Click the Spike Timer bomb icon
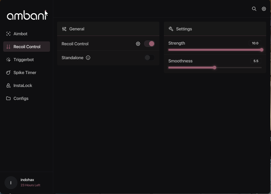The image size is (271, 194). (8, 72)
